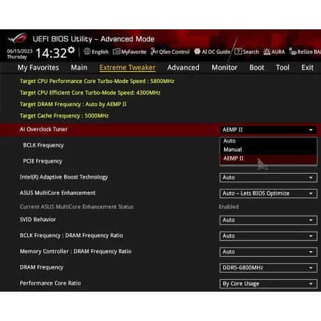Open Performance Core Ratio dropdown

click(x=269, y=284)
